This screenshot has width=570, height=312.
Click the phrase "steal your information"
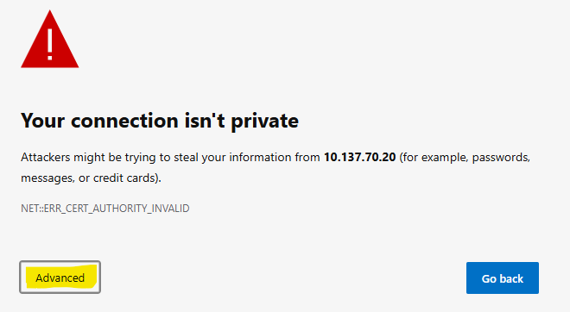(x=232, y=158)
